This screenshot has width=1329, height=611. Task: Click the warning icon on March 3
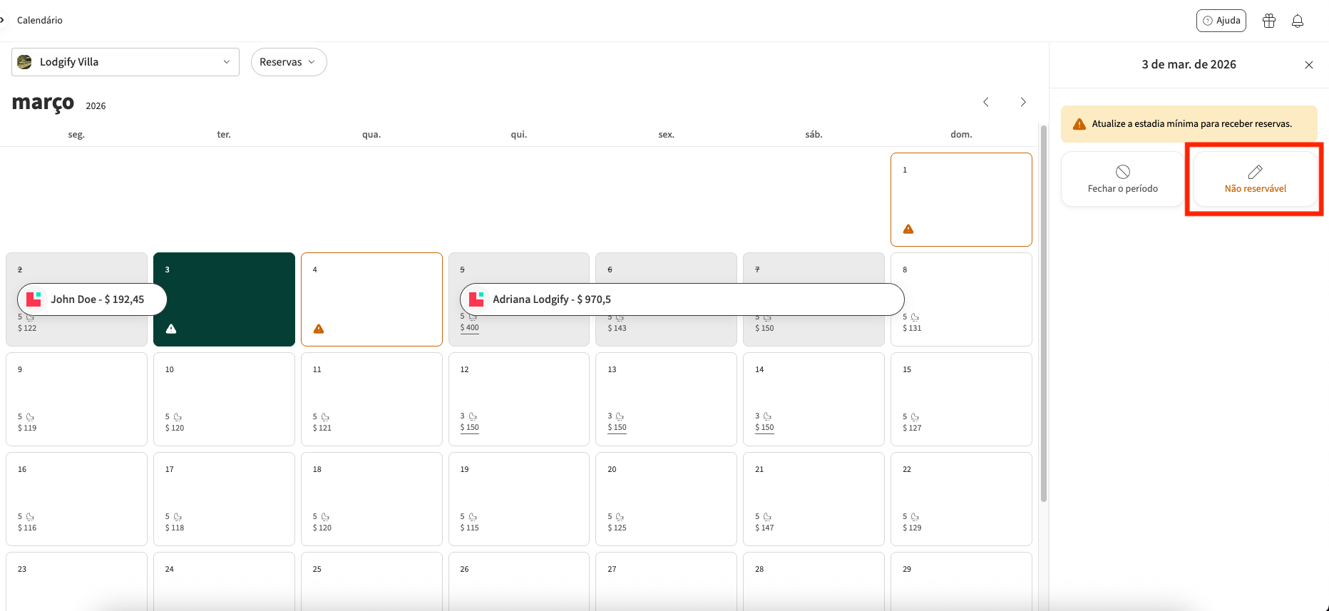click(171, 329)
